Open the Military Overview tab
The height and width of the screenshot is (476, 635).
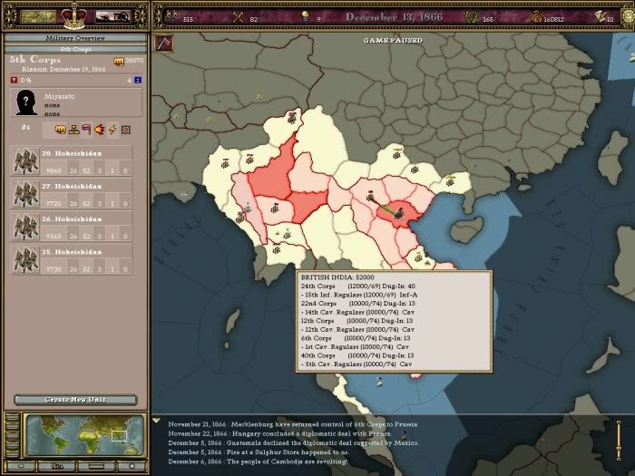tap(75, 38)
